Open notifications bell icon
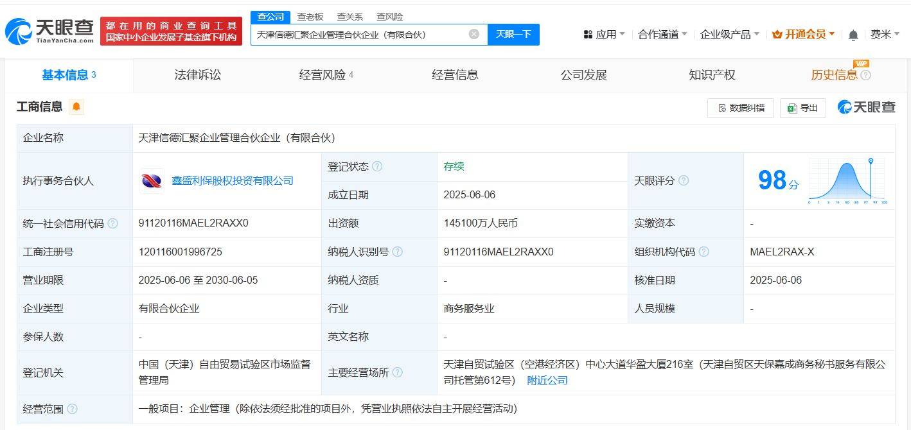The height and width of the screenshot is (430, 911). tap(853, 35)
